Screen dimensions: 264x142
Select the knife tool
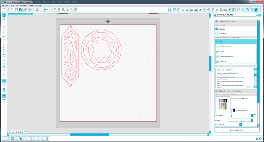pos(4,74)
